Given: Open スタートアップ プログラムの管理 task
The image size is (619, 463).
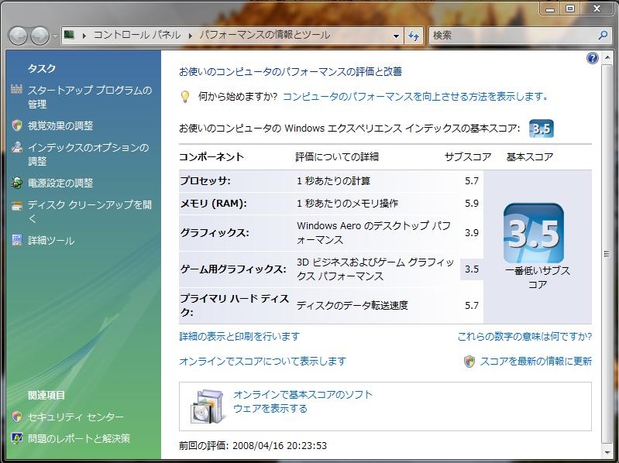Looking at the screenshot, I should click(x=90, y=97).
